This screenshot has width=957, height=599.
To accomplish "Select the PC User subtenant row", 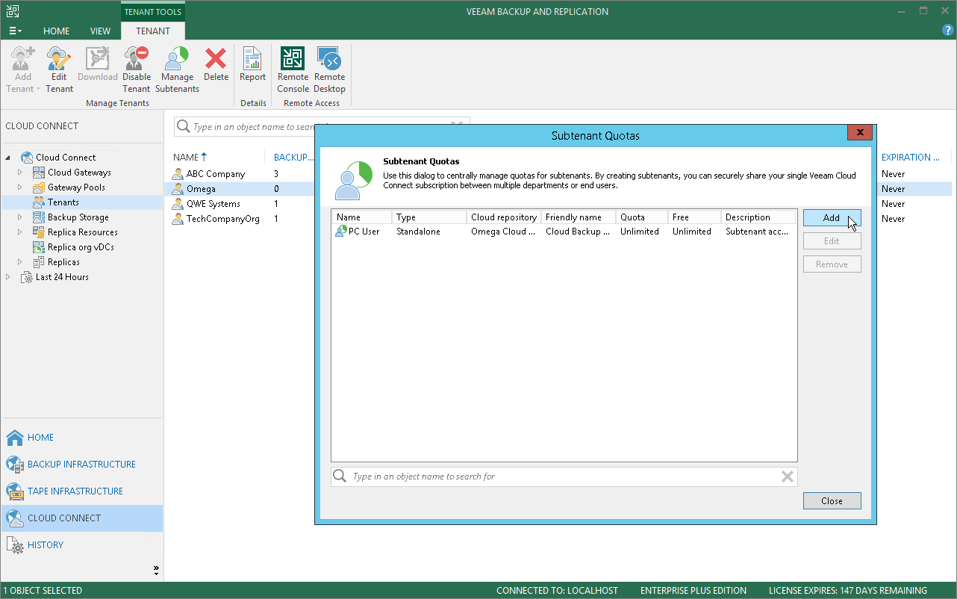I will (x=564, y=232).
